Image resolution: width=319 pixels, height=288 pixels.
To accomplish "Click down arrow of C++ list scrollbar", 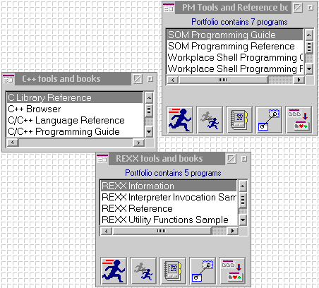I will click(149, 131).
